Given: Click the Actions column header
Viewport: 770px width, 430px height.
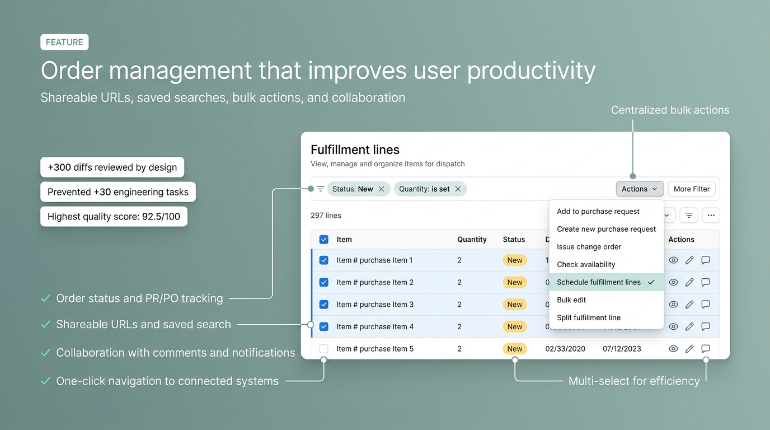Looking at the screenshot, I should click(x=681, y=240).
